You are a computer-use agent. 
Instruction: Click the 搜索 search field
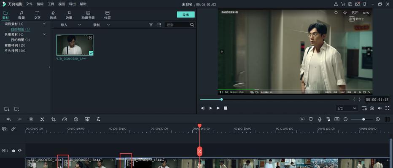177,25
